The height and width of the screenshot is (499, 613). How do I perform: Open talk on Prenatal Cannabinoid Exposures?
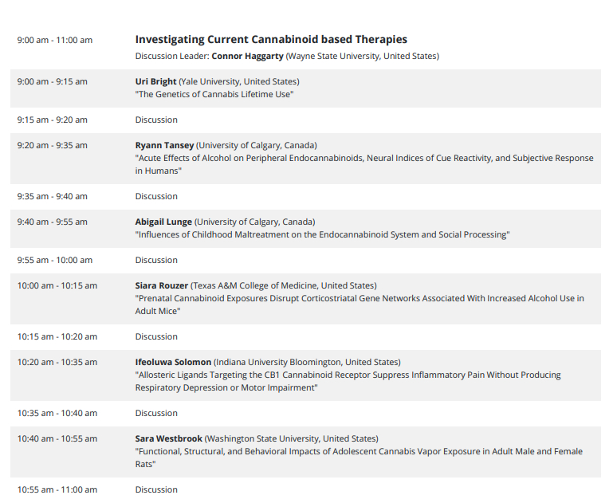click(x=359, y=298)
